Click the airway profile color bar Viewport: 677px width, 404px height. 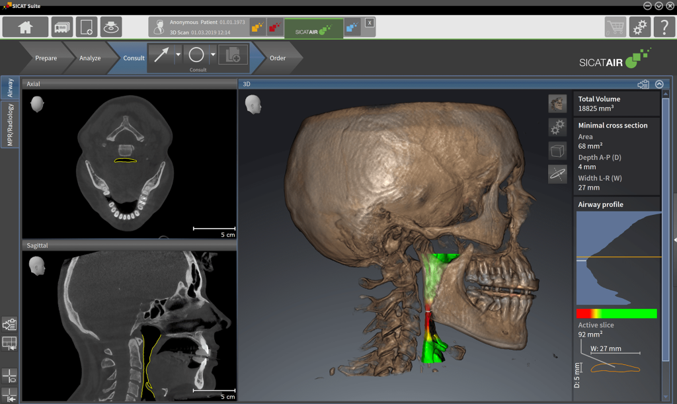click(x=616, y=313)
